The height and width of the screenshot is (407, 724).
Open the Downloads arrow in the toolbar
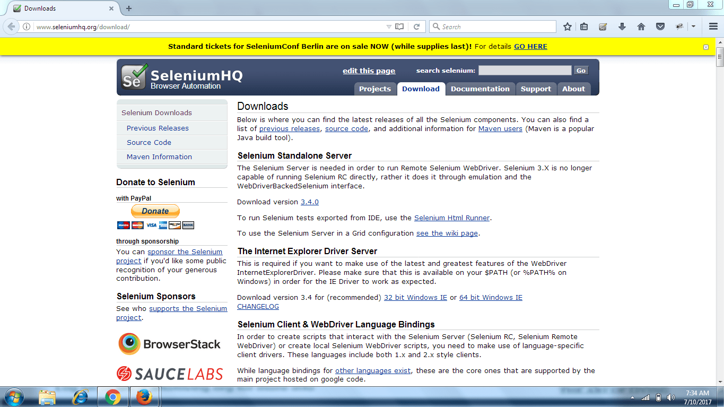click(x=622, y=26)
